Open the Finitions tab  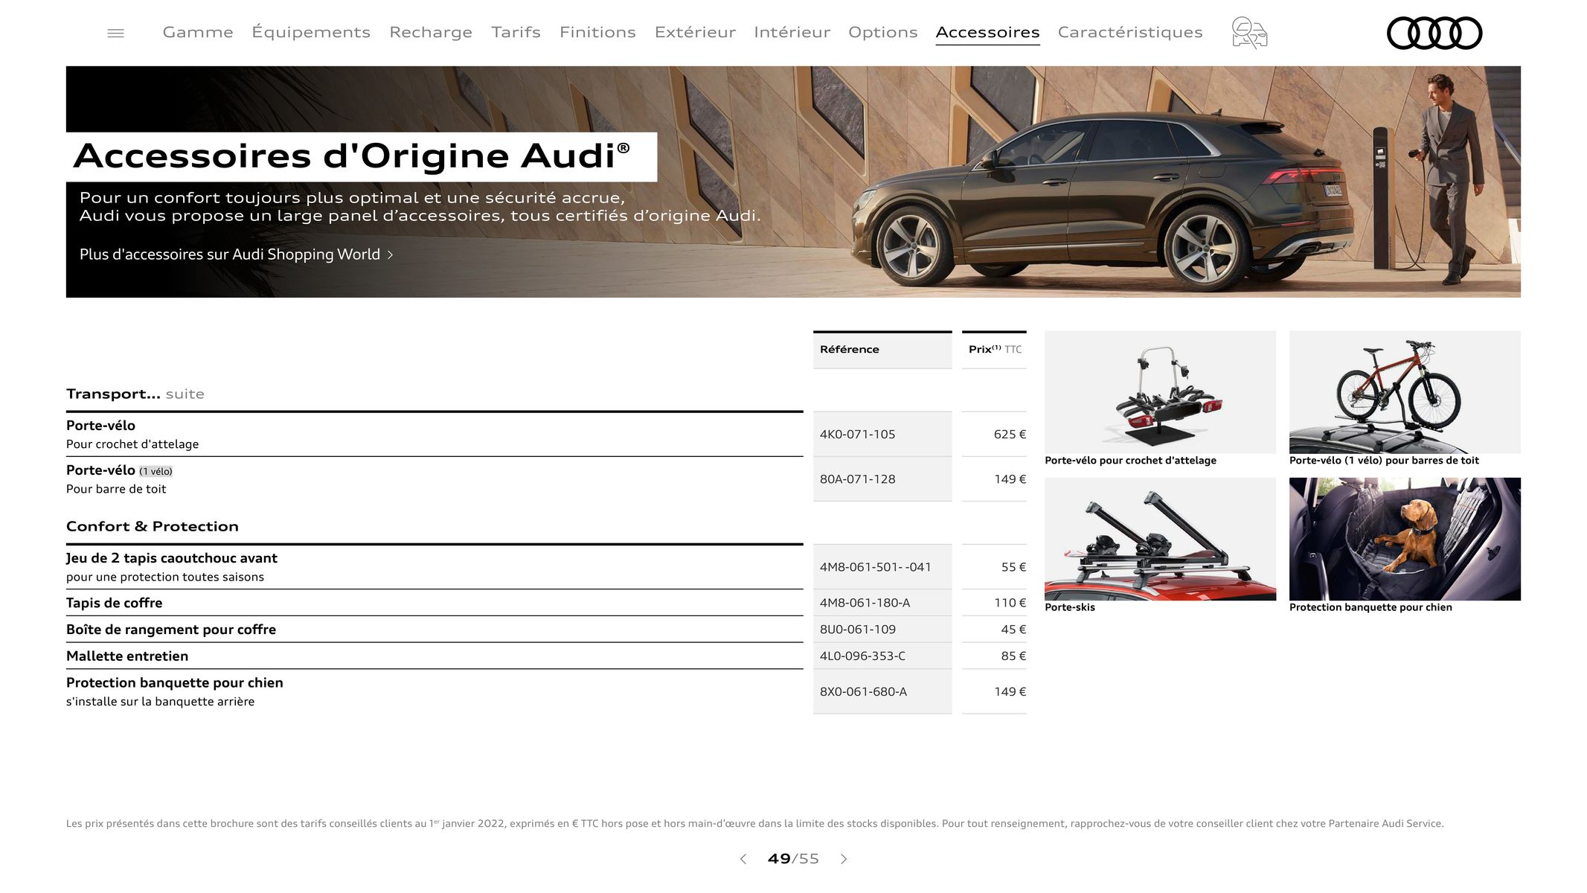tap(597, 32)
